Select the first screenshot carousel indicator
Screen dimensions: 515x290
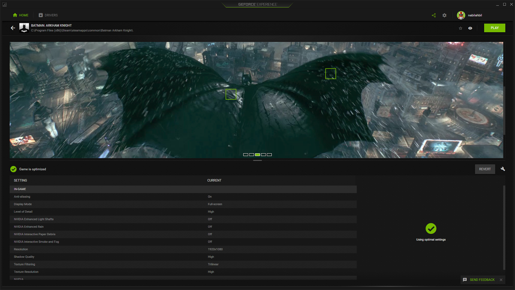click(246, 155)
